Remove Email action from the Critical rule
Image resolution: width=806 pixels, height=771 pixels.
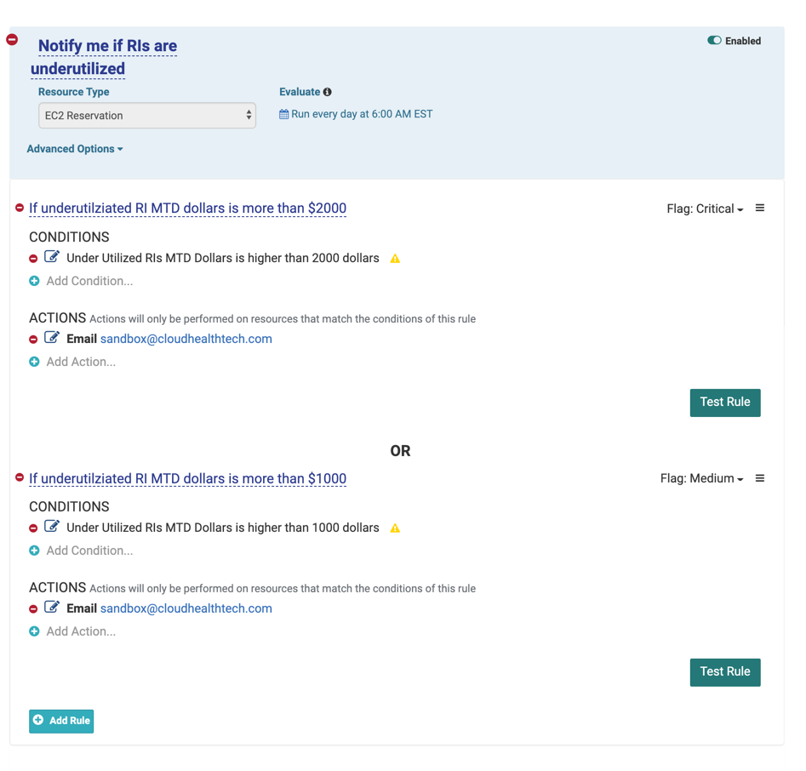point(34,340)
